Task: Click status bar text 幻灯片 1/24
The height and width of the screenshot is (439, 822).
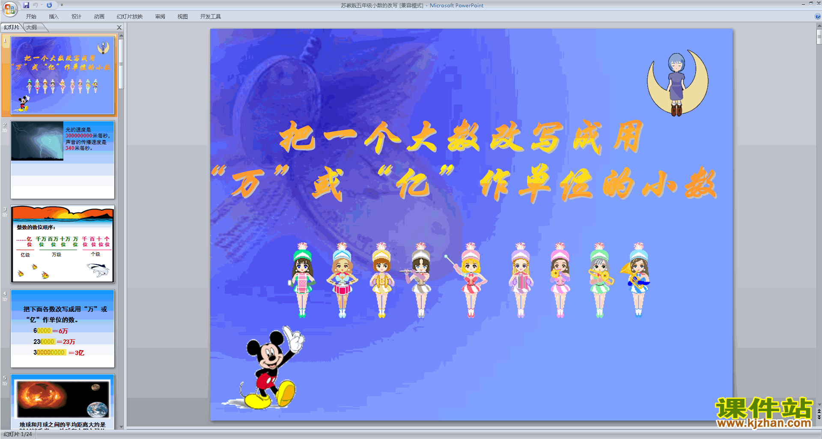Action: 18,434
